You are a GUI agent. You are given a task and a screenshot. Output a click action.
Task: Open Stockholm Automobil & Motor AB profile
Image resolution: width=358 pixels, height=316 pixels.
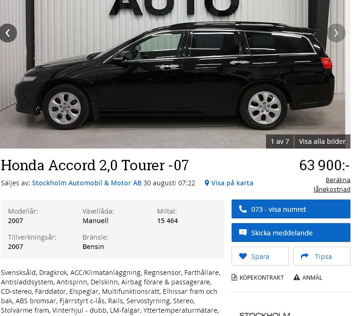click(x=87, y=183)
